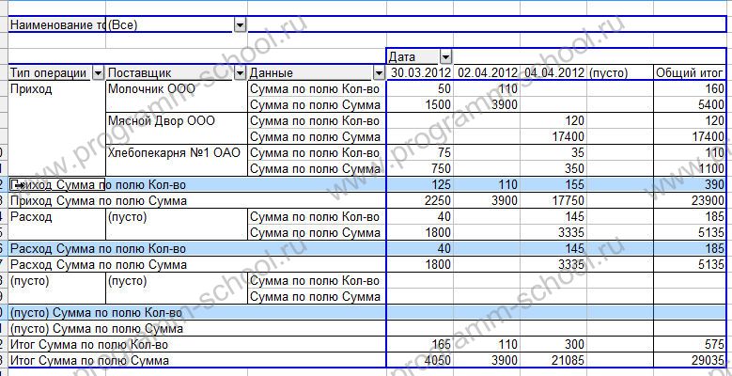Image resolution: width=732 pixels, height=376 pixels.
Task: Select the Наименование то page field cell
Action: click(x=56, y=25)
